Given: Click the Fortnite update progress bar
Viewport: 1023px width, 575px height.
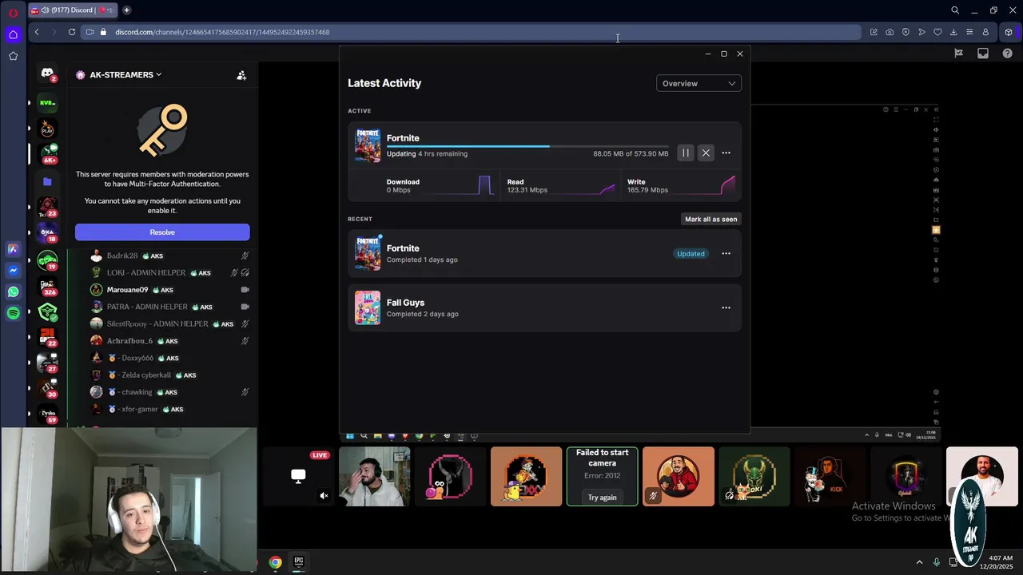Looking at the screenshot, I should [x=527, y=146].
